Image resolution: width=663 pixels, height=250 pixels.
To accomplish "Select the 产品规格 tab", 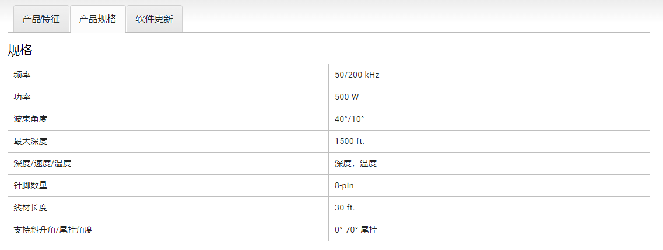I will tap(98, 19).
